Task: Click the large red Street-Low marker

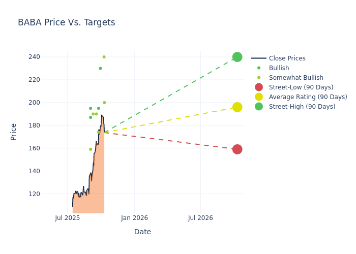Action: 237,149
